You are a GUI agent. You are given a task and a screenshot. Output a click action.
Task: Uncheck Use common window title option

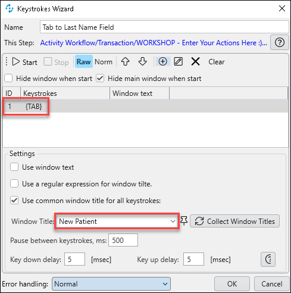point(14,201)
